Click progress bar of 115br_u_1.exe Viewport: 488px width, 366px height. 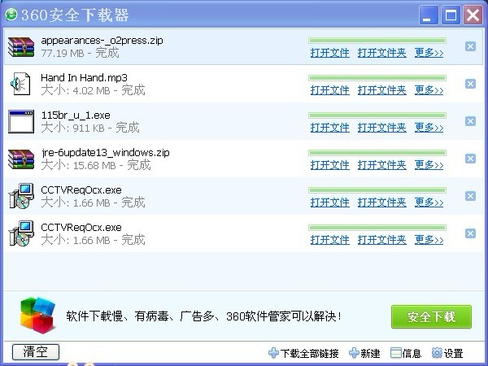(377, 115)
